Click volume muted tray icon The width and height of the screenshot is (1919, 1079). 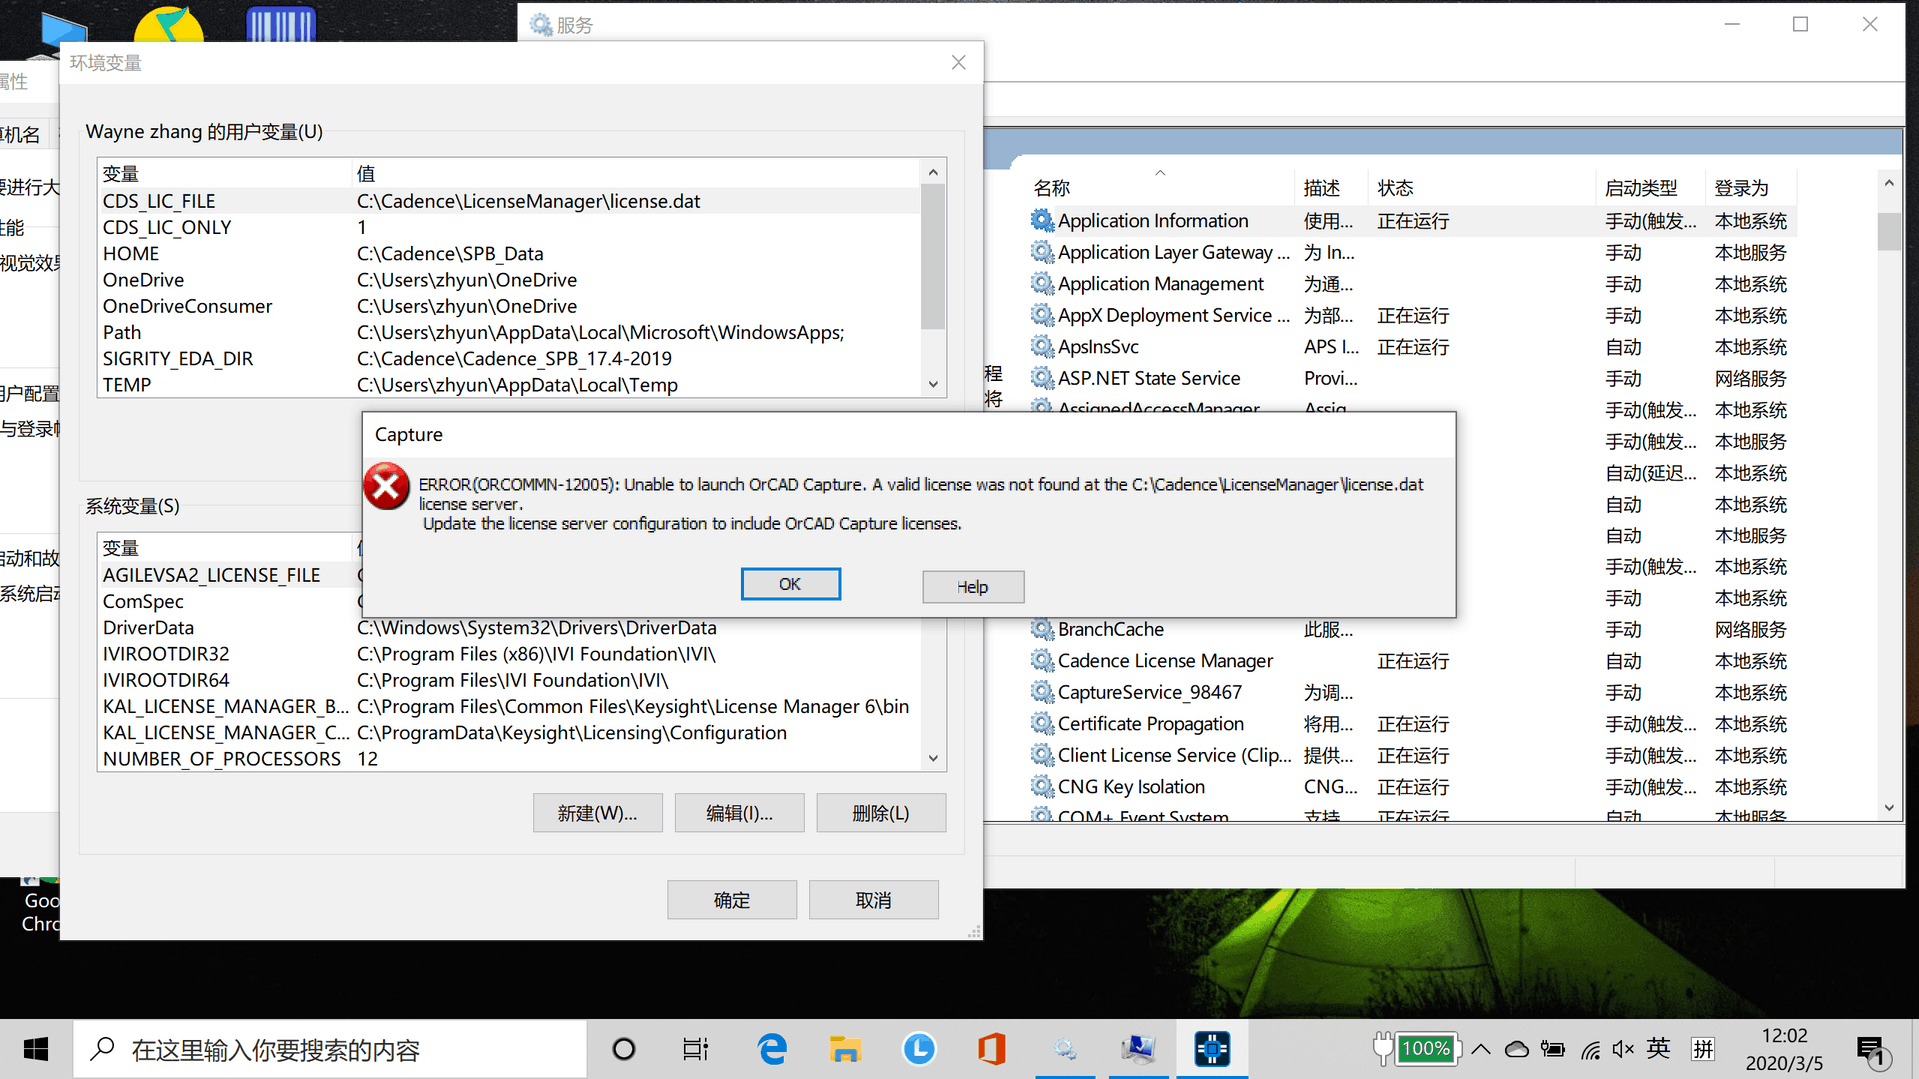(1622, 1049)
